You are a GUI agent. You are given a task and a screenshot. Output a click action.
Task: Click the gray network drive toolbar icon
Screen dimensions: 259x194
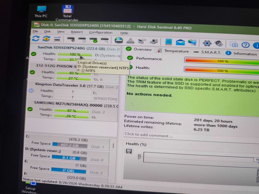coord(154,41)
